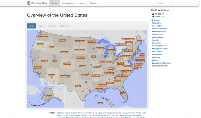Open the Education dropdown menu
This screenshot has height=118, width=201.
coord(95,3)
